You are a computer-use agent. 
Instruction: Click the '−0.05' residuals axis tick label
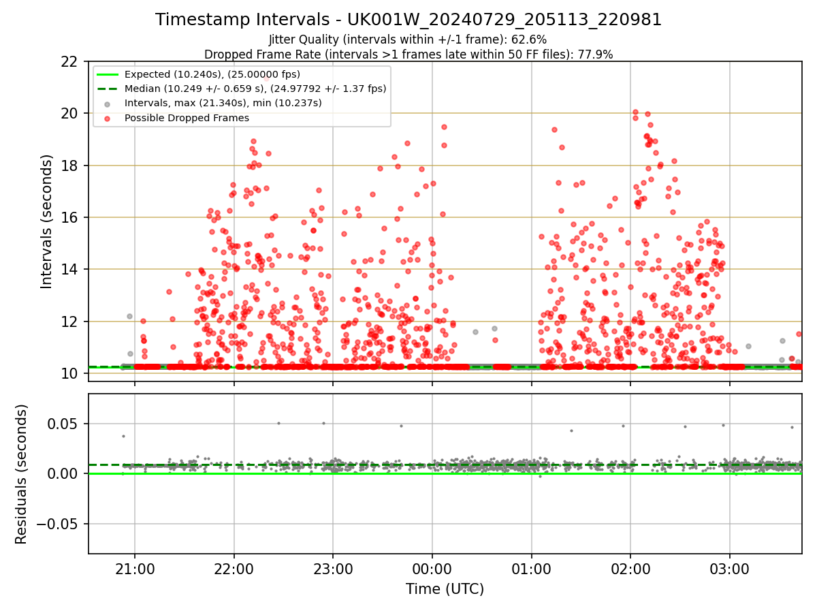58,524
